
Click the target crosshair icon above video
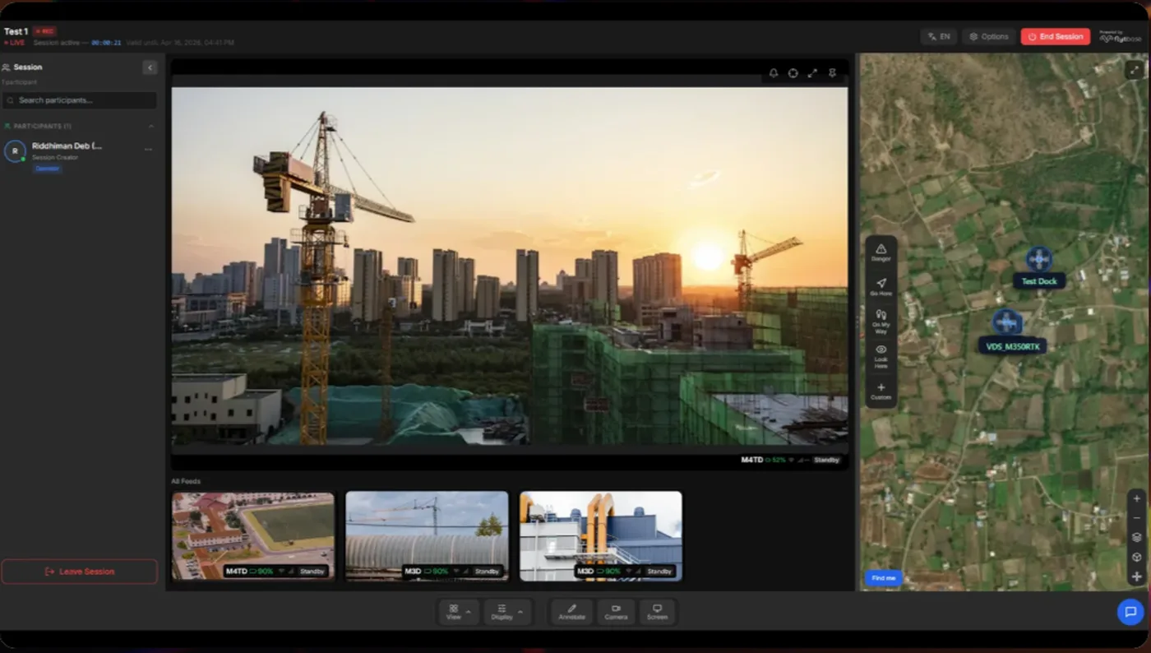(x=793, y=73)
